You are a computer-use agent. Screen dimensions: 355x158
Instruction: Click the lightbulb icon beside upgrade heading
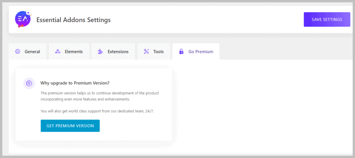click(29, 83)
